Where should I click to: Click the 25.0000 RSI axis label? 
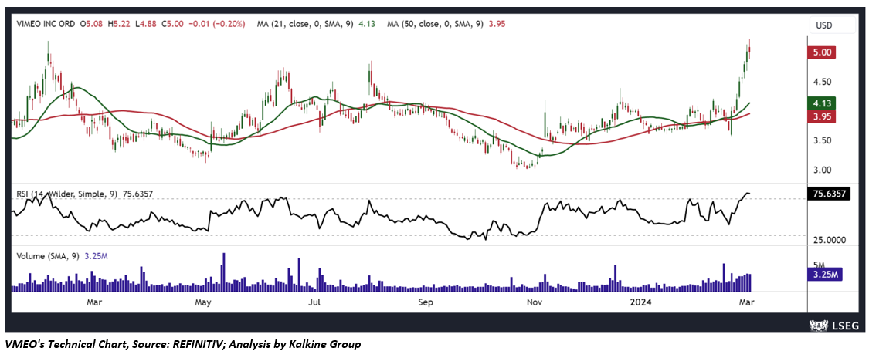830,240
